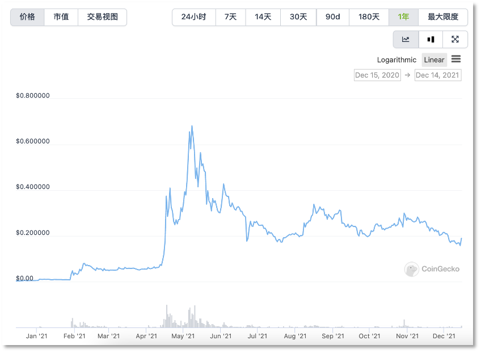Select 最大限度 time range

443,17
